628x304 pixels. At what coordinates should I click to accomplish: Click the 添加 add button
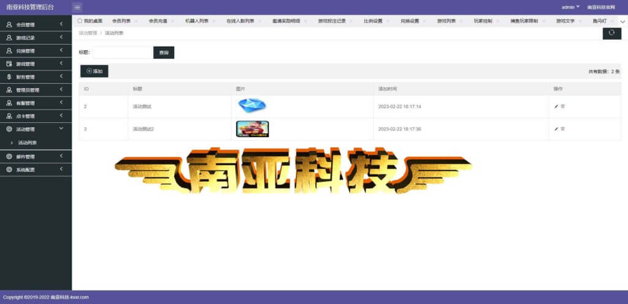[x=94, y=71]
